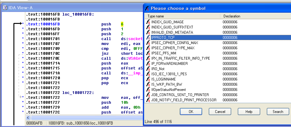Open Help in symbol dialog
The width and height of the screenshot is (291, 127).
[x=249, y=112]
